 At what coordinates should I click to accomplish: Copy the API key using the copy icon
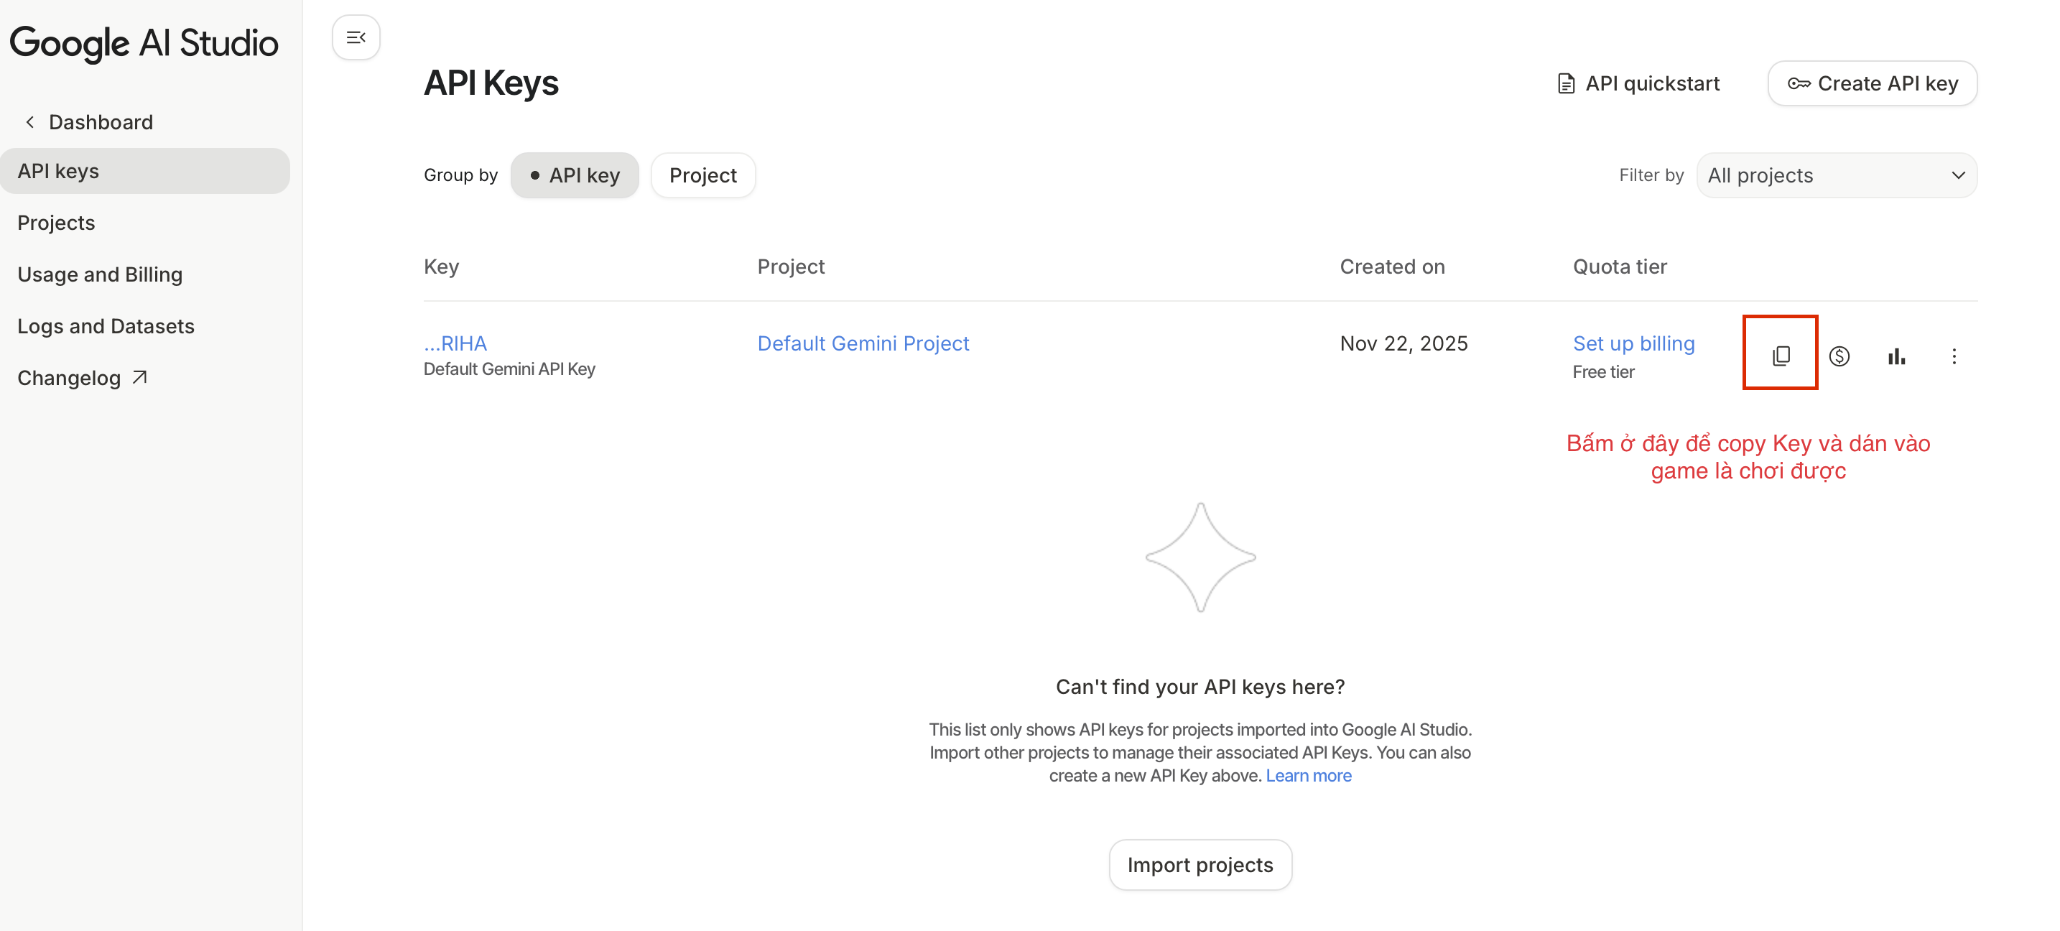[1781, 356]
